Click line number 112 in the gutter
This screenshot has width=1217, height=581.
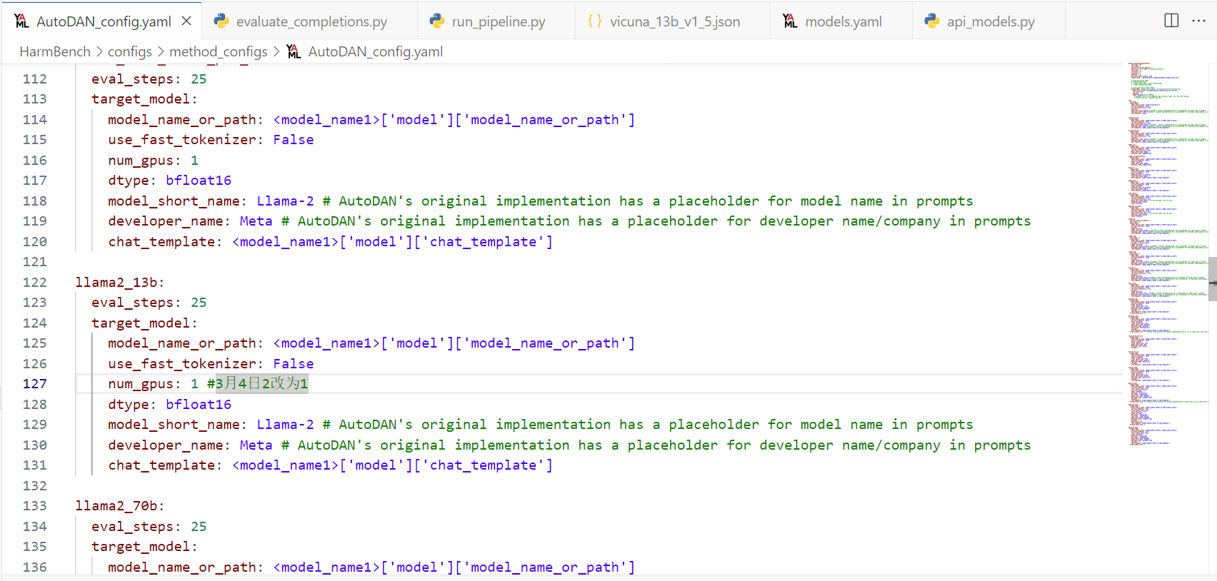[x=35, y=79]
